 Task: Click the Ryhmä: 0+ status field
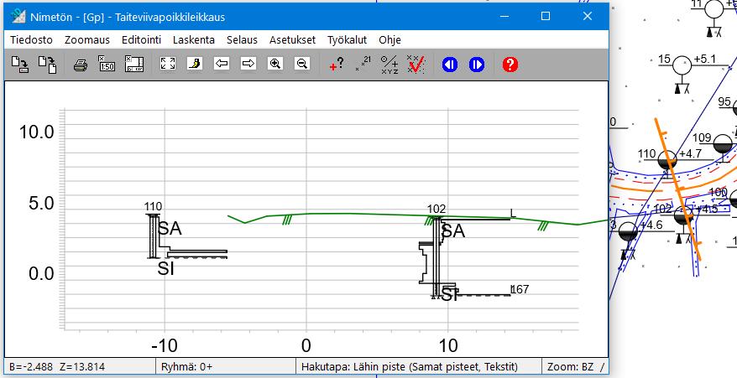[x=226, y=367]
